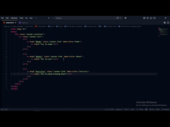Image resolution: width=170 pixels, height=127 pixels.
Task: Click the fa-user class text
Action: [x=49, y=59]
